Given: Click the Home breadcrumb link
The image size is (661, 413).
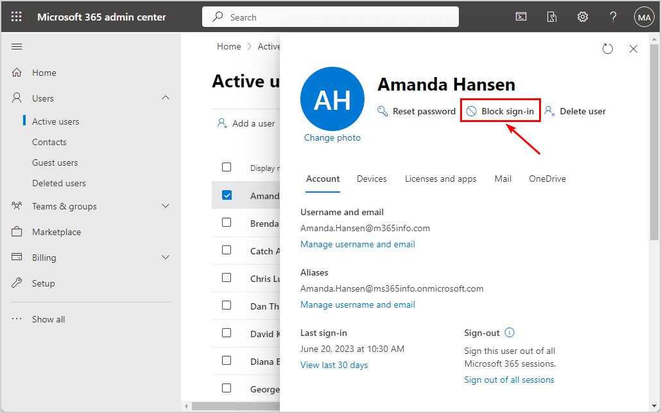Looking at the screenshot, I should pos(229,46).
